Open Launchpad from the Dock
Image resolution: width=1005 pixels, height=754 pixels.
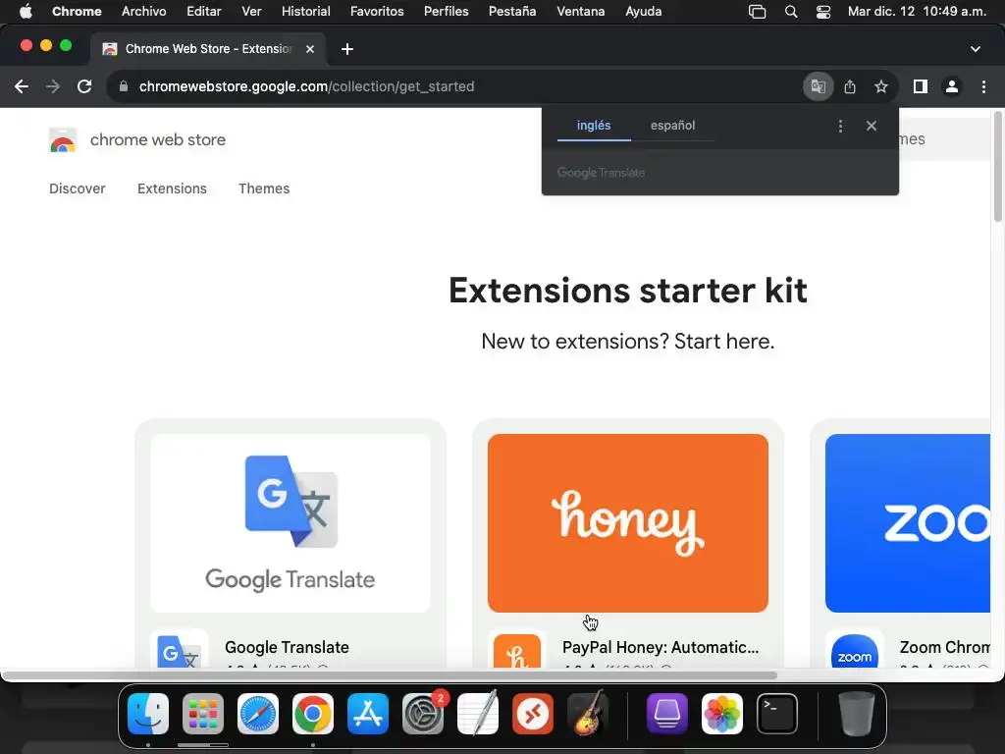(x=203, y=714)
